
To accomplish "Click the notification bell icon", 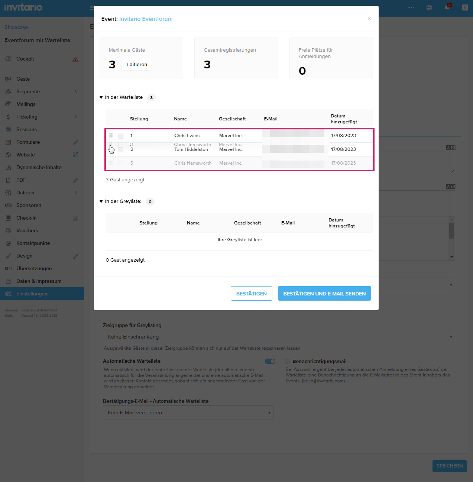I will 447,8.
